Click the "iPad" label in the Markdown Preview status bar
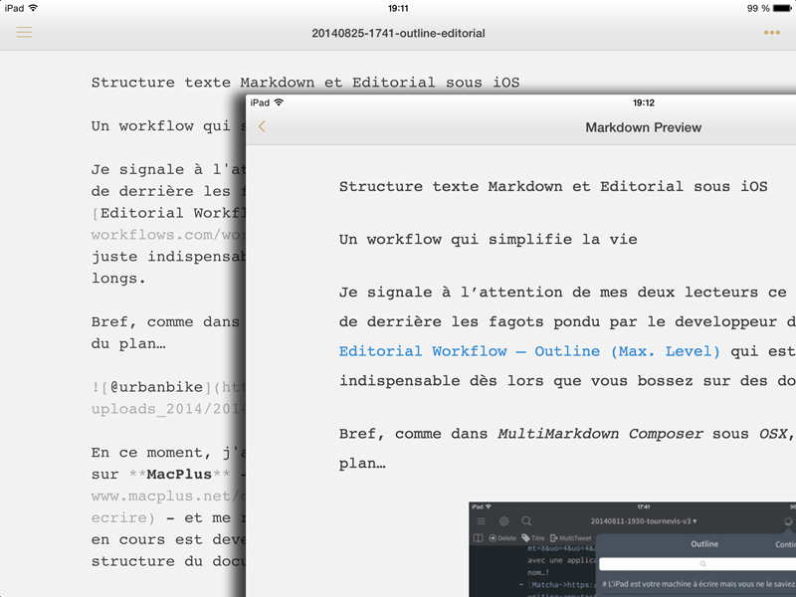 [x=260, y=102]
